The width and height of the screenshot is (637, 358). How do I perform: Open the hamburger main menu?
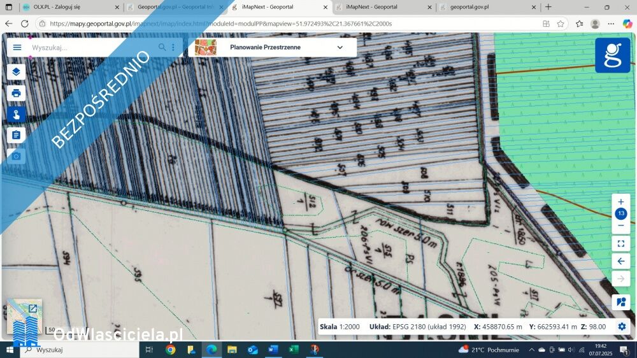[x=17, y=47]
